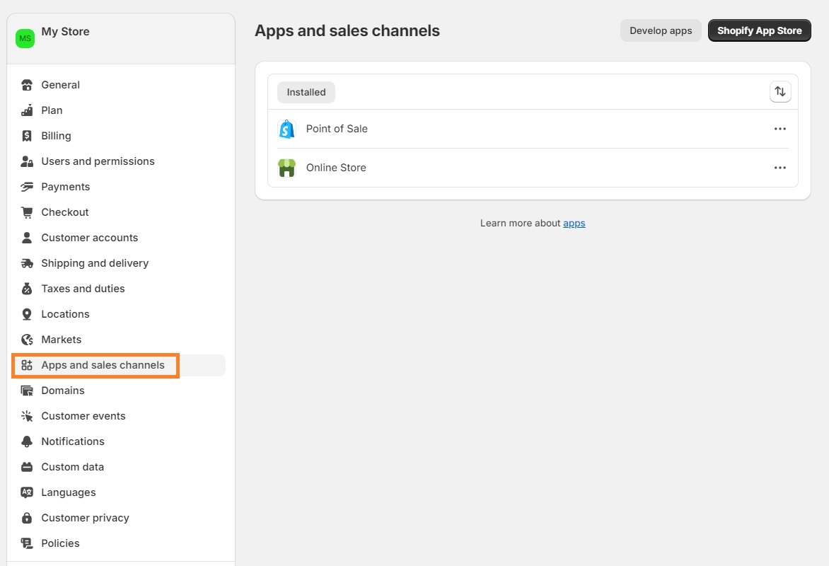Toggle the Installed filter chip
Screen dimensions: 829x566
click(306, 92)
